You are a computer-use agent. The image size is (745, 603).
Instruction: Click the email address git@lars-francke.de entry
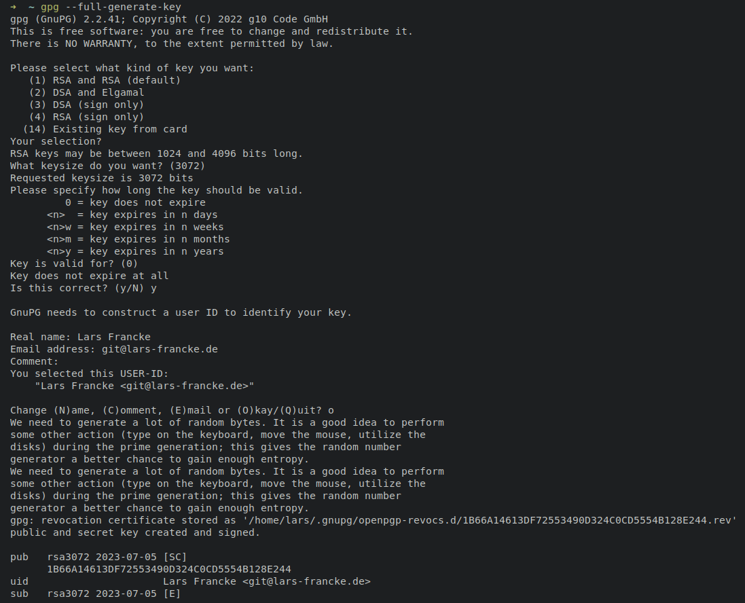[x=160, y=349]
